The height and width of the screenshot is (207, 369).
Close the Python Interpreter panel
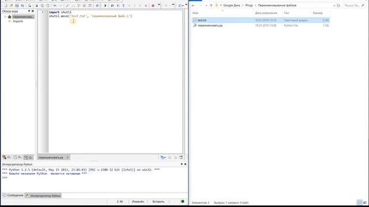(x=185, y=164)
